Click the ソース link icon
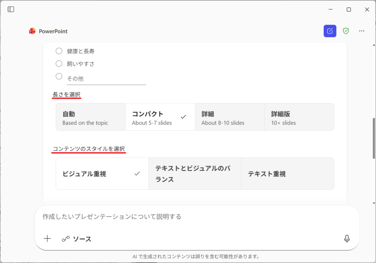This screenshot has height=263, width=376. pyautogui.click(x=66, y=239)
